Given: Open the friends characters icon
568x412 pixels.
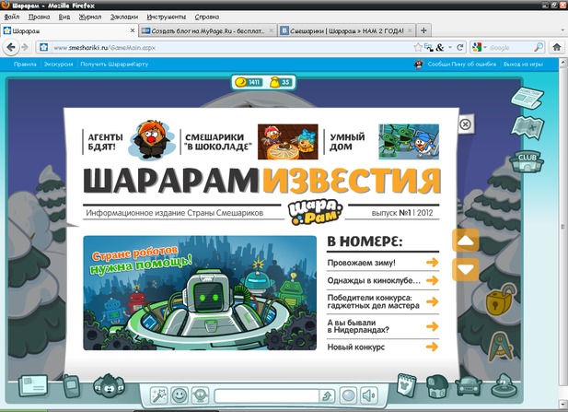Looking at the screenshot, I should click(109, 386).
